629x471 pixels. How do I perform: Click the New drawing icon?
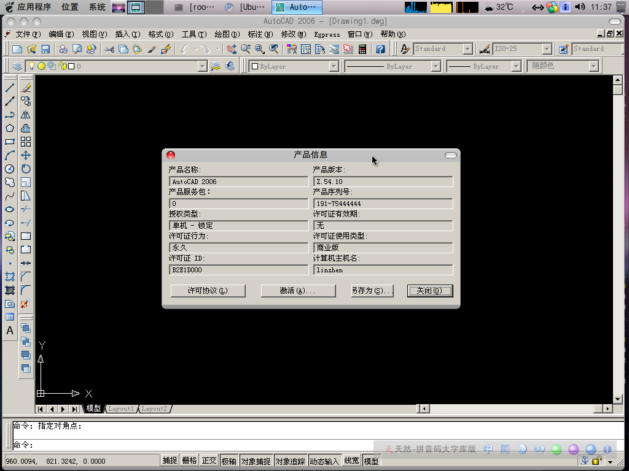(x=17, y=49)
